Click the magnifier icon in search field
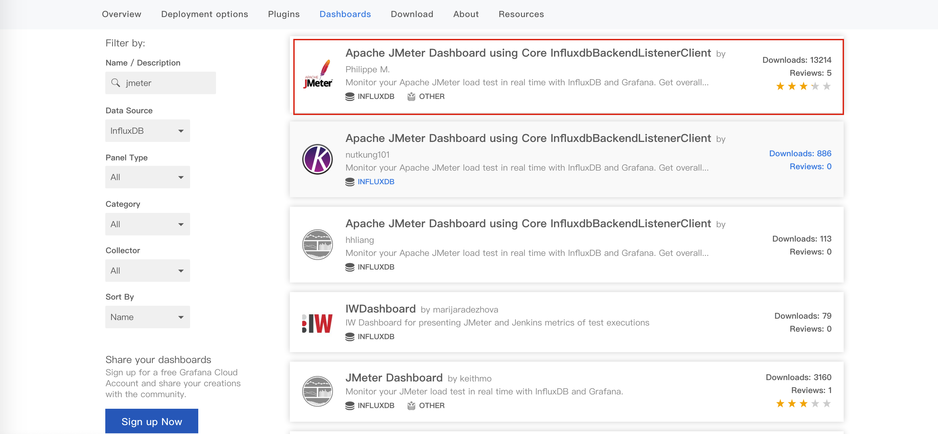This screenshot has width=938, height=434. [x=116, y=83]
